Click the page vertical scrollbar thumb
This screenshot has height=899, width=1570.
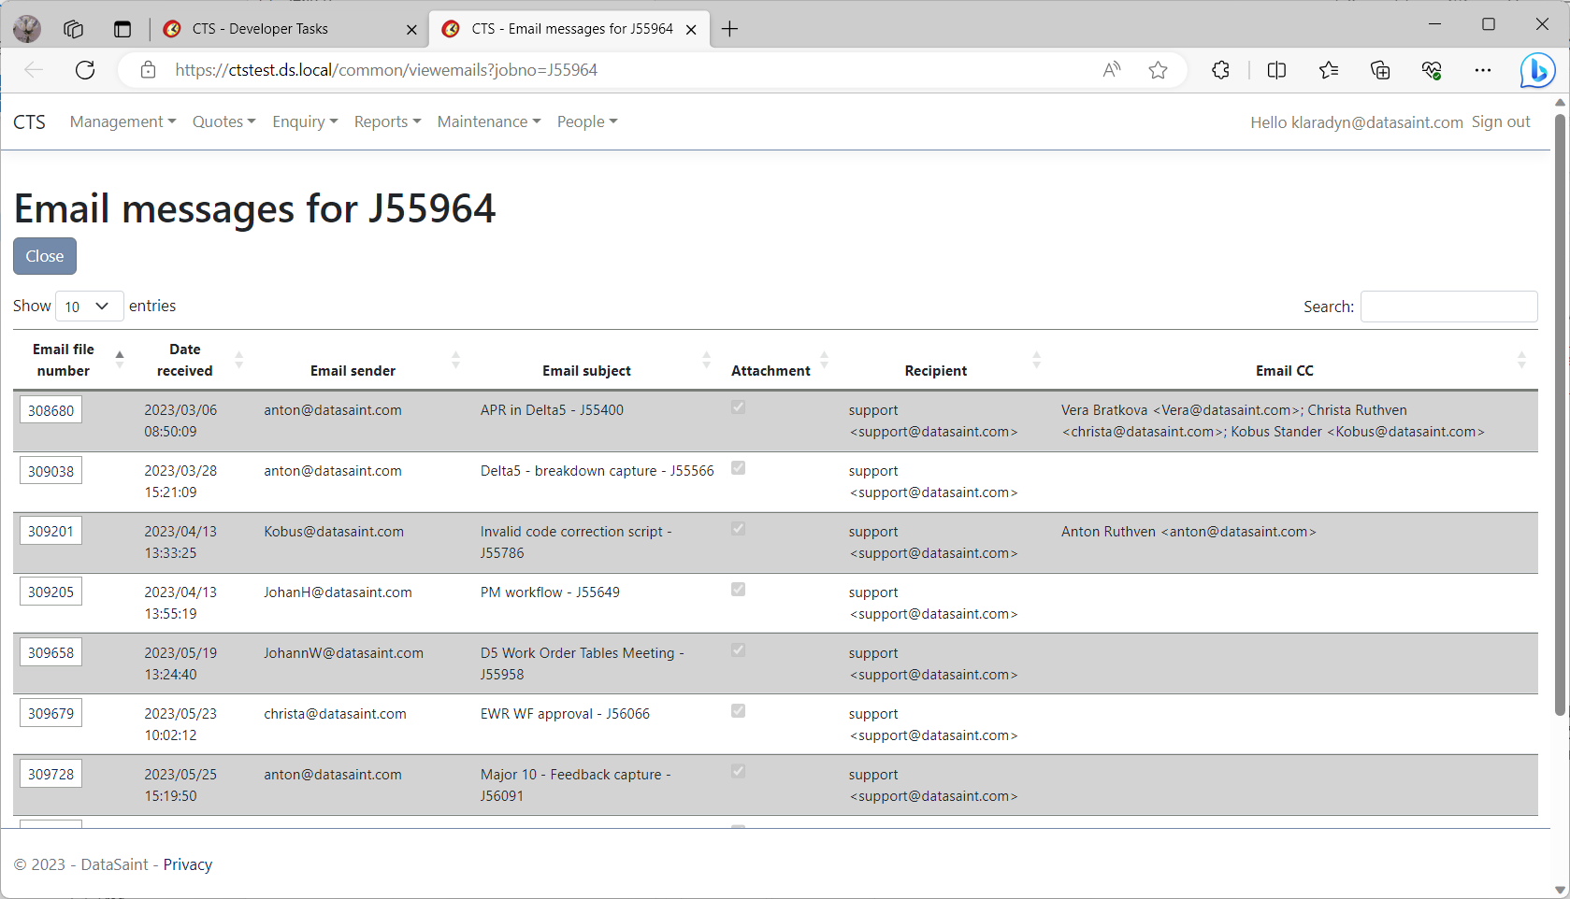pos(1560,415)
